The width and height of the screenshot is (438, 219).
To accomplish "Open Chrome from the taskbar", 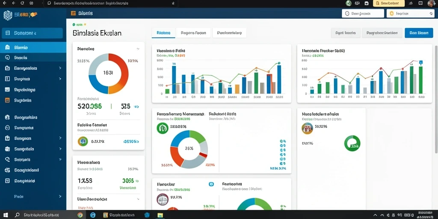I will 80,215.
